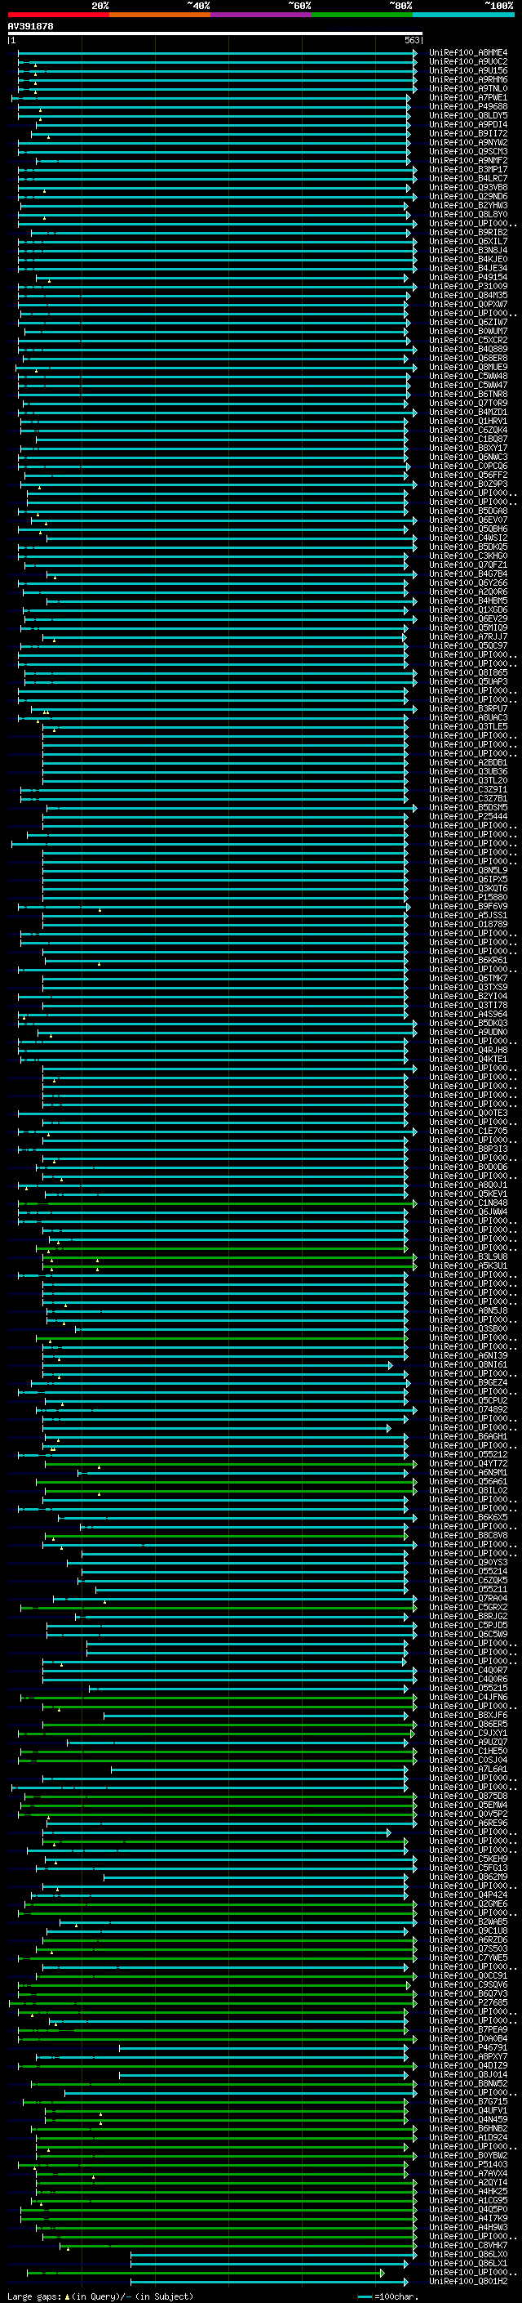Click UniRef100_B3N8J4 label

point(468,250)
